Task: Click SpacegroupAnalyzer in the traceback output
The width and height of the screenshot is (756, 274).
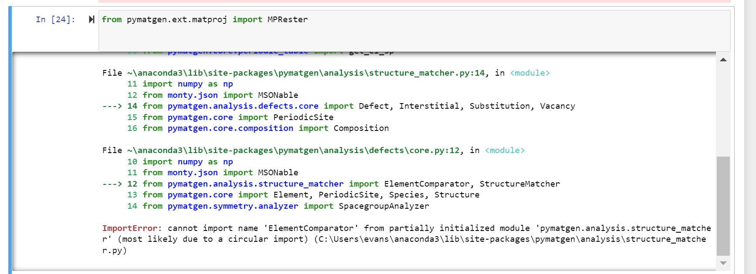Action: coord(384,206)
